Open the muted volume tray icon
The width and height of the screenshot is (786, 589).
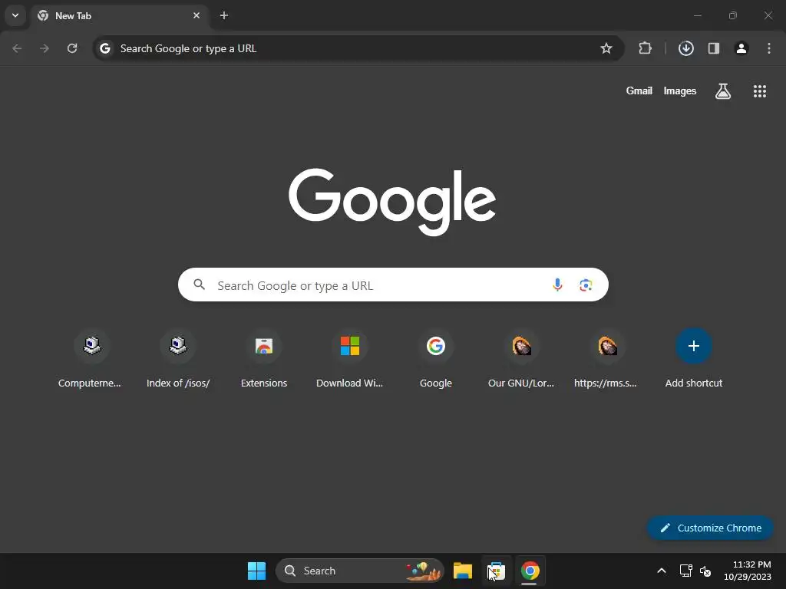(705, 571)
